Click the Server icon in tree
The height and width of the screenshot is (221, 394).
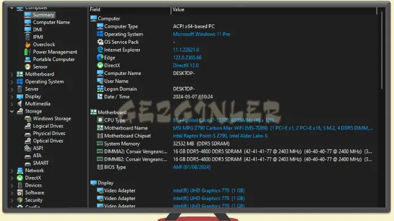tap(20, 89)
